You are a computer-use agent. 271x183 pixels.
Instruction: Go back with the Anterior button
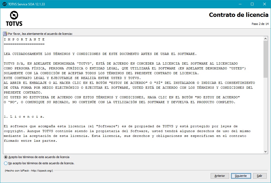click(220, 176)
